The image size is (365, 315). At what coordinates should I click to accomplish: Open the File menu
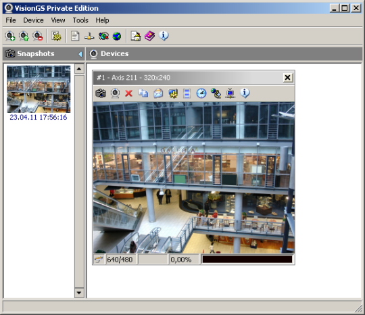coord(11,20)
